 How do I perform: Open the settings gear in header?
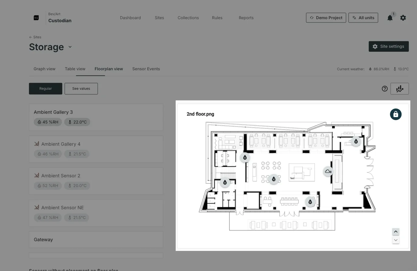point(403,18)
